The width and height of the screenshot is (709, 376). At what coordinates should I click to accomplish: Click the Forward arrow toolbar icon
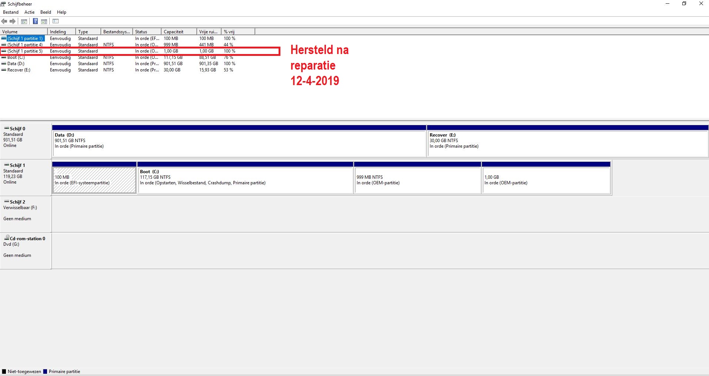pyautogui.click(x=13, y=21)
